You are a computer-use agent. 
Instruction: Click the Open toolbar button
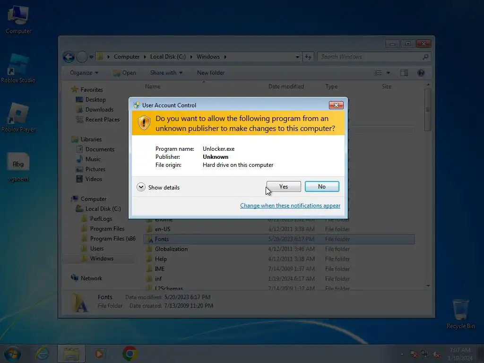pos(125,73)
